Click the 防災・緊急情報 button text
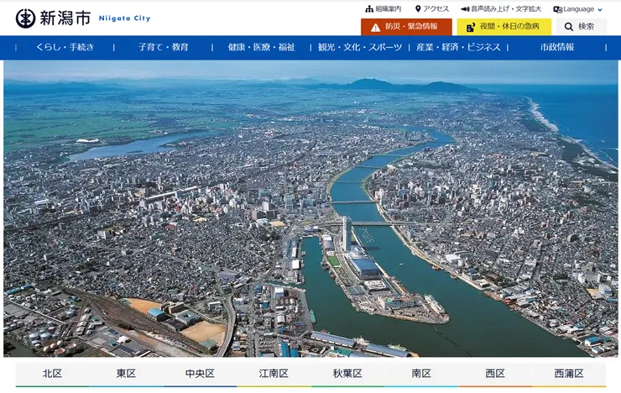This screenshot has width=621, height=393. pyautogui.click(x=411, y=26)
